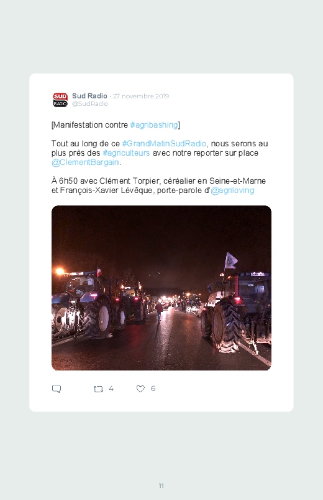Open the @ClementBargain mention
Viewport: 323px width, 500px height.
point(85,163)
